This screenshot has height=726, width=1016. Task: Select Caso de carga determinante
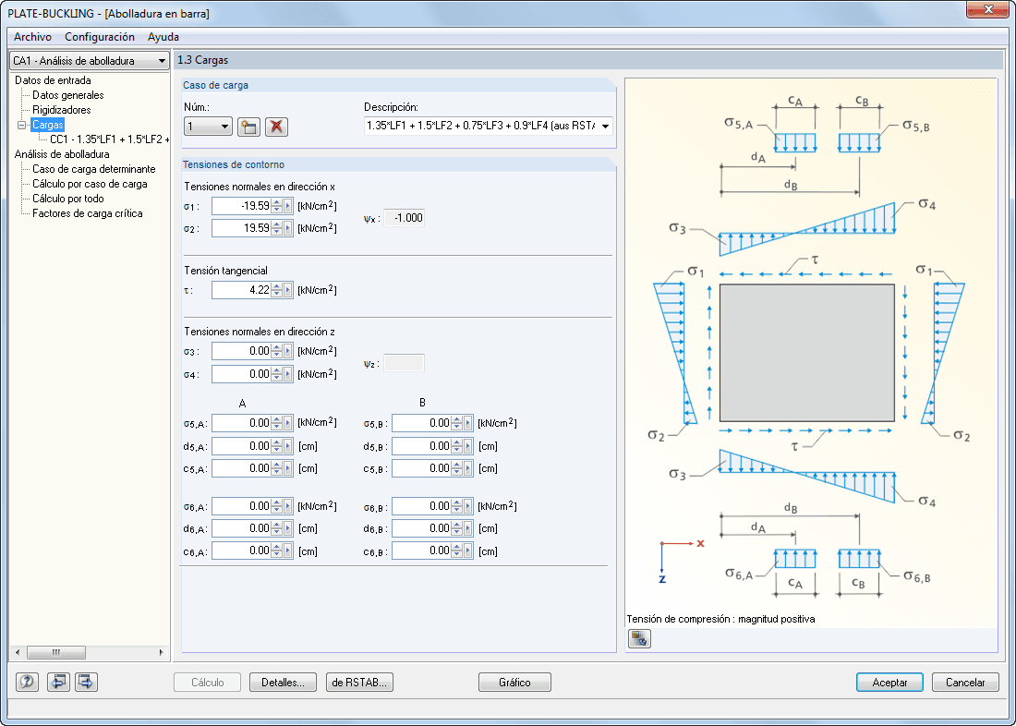coord(94,169)
